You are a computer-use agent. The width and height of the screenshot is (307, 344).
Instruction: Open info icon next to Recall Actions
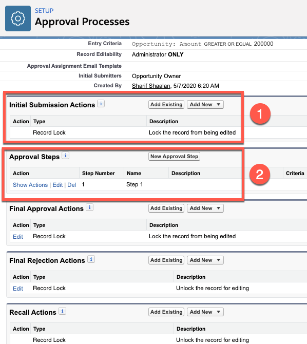tap(62, 311)
